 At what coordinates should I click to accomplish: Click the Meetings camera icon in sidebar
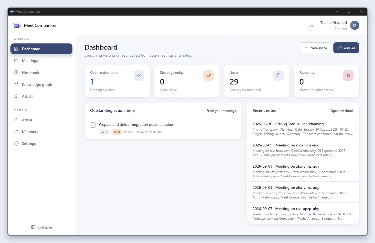pos(16,61)
